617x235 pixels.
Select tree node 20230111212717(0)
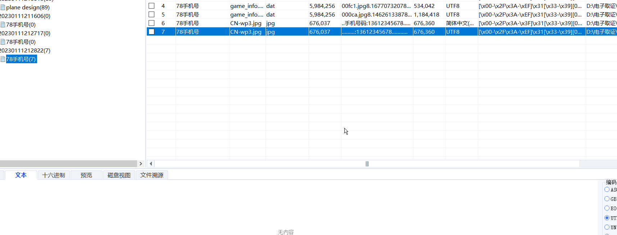click(x=25, y=33)
